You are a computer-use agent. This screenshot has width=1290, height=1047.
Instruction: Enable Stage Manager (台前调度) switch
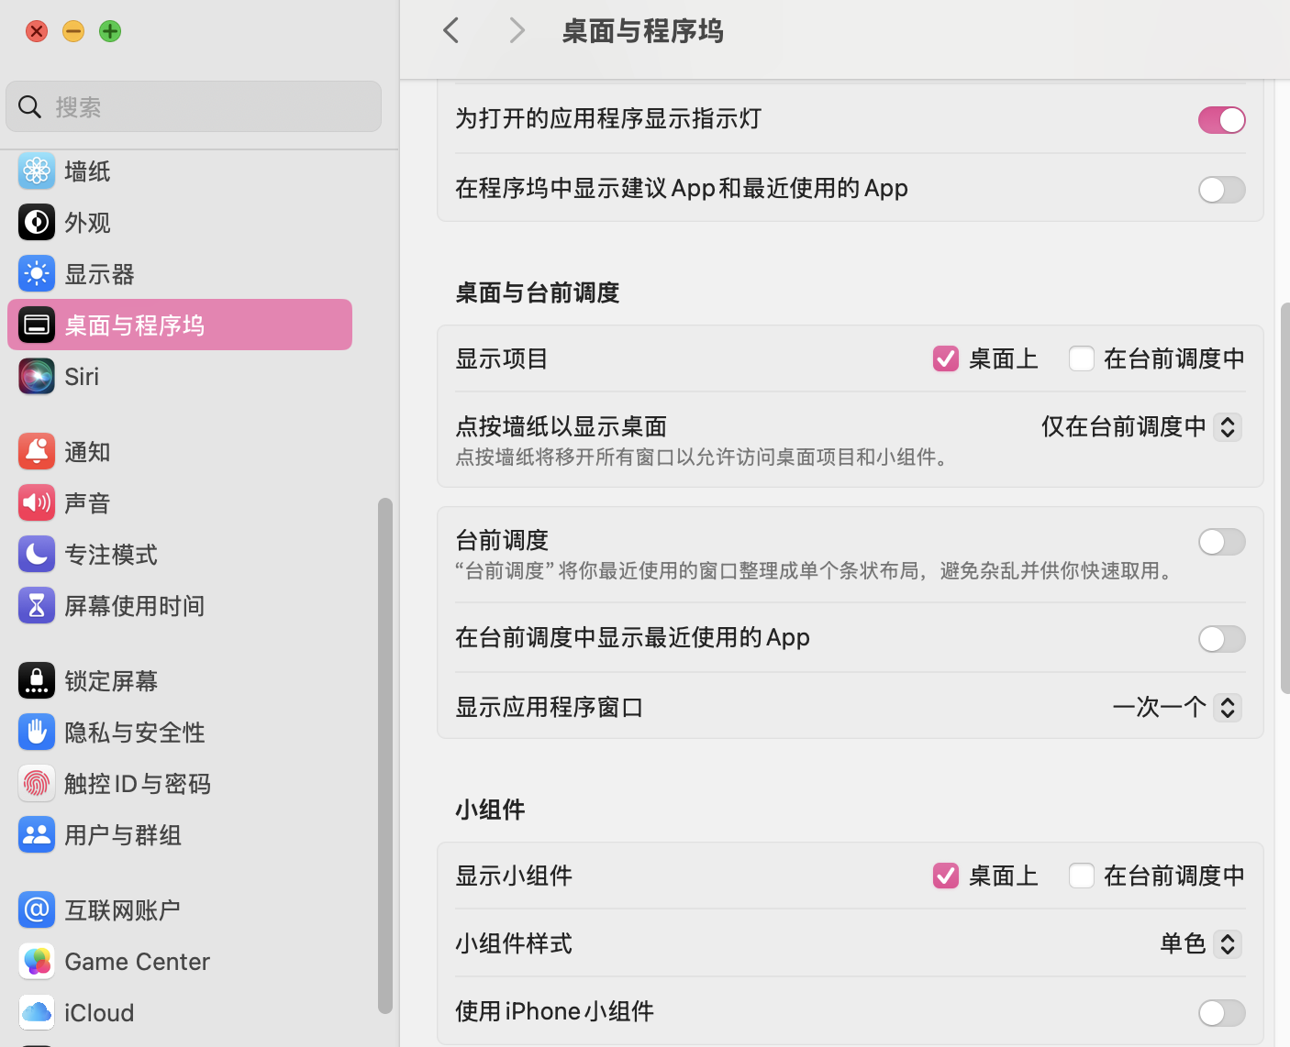[x=1221, y=542]
